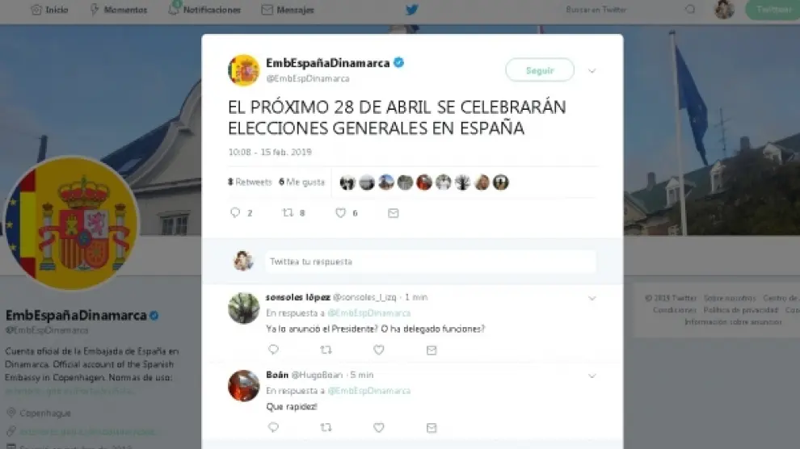The width and height of the screenshot is (800, 449).
Task: Like Boán's 'Que rapidez!' reply
Action: pyautogui.click(x=378, y=427)
